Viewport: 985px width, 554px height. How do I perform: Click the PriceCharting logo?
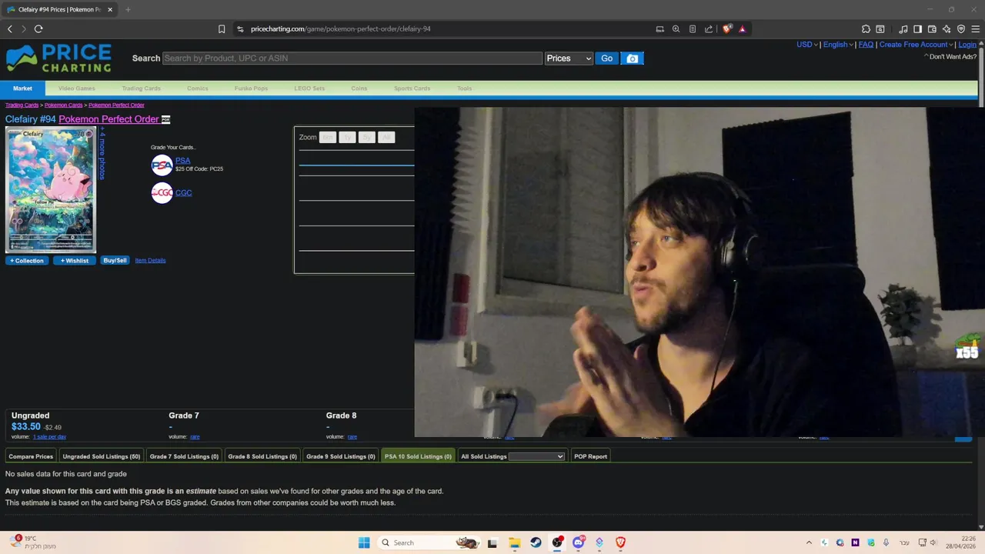pos(58,58)
